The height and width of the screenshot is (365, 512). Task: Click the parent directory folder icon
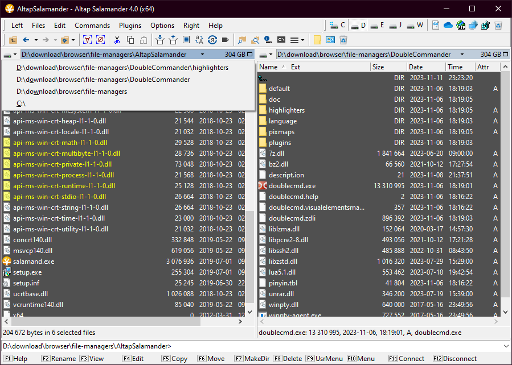pos(13,40)
